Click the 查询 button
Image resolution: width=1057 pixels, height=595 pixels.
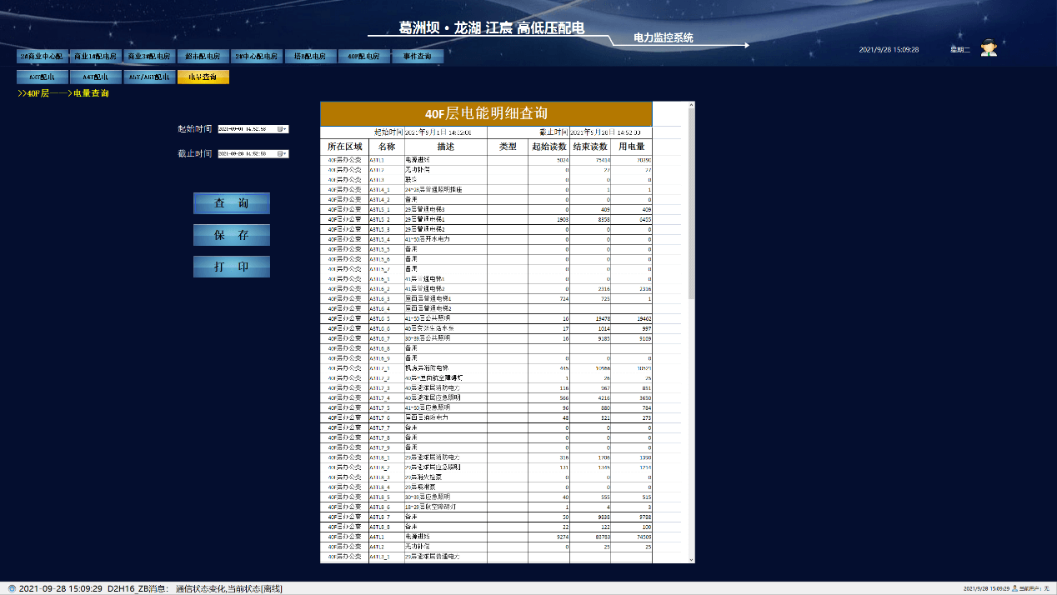point(232,203)
